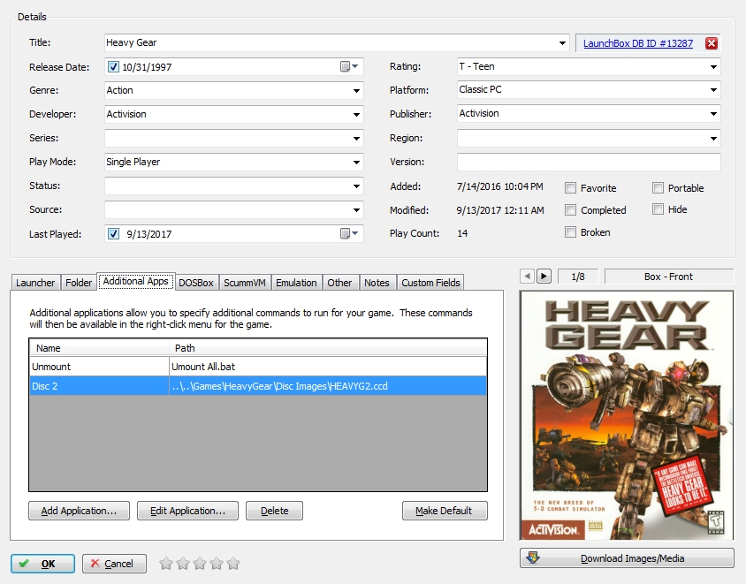Click the Heavy Gear box front image
This screenshot has height=584, width=746.
point(627,415)
